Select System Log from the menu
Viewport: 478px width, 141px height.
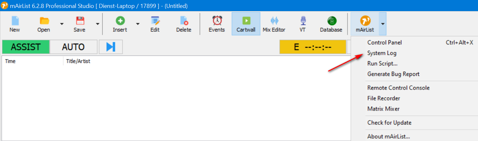pyautogui.click(x=382, y=53)
